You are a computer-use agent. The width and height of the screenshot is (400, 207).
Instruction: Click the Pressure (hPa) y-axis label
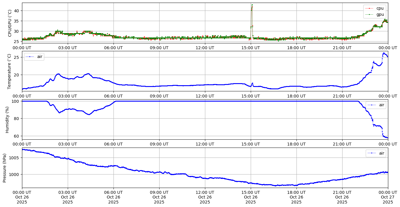tap(5, 168)
